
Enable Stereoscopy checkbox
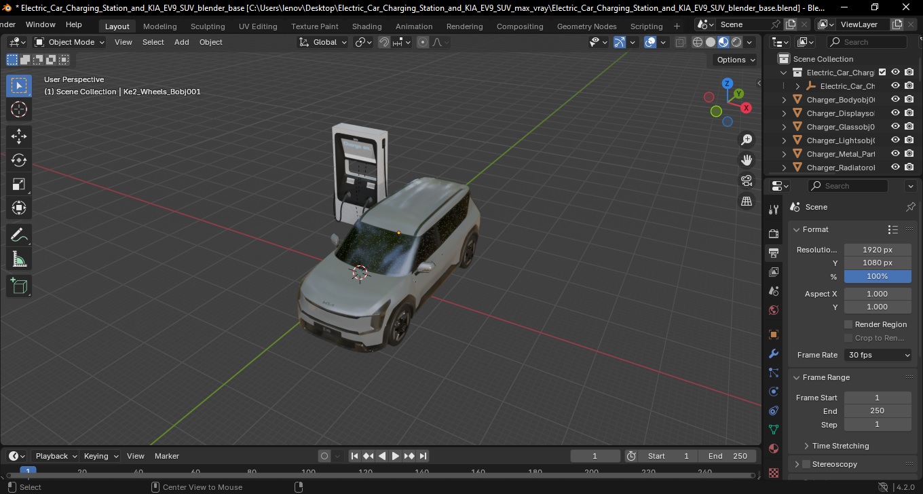coord(806,464)
